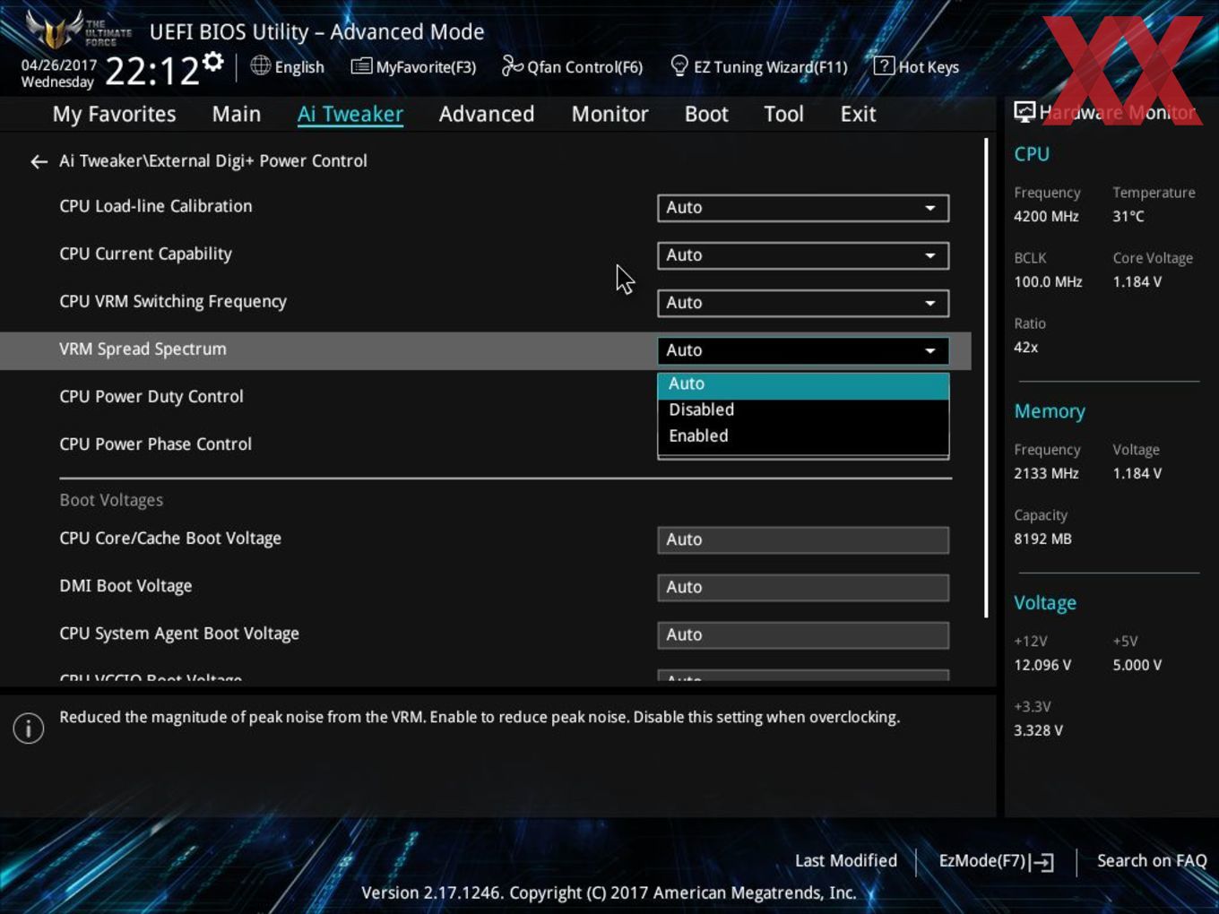Click the CPU System Agent Boot Voltage field
This screenshot has height=914, width=1219.
(803, 635)
